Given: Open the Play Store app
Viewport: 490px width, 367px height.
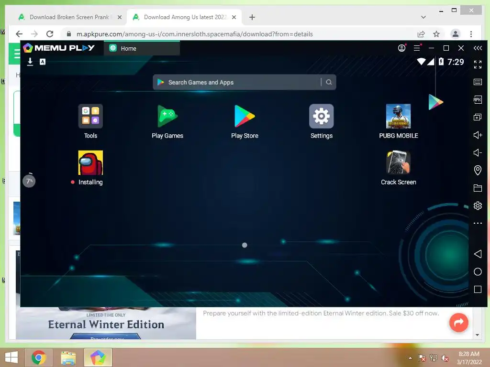Looking at the screenshot, I should pos(245,116).
